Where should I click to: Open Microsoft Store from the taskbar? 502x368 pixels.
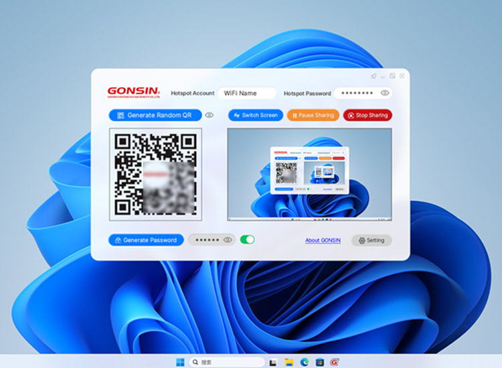(x=320, y=362)
